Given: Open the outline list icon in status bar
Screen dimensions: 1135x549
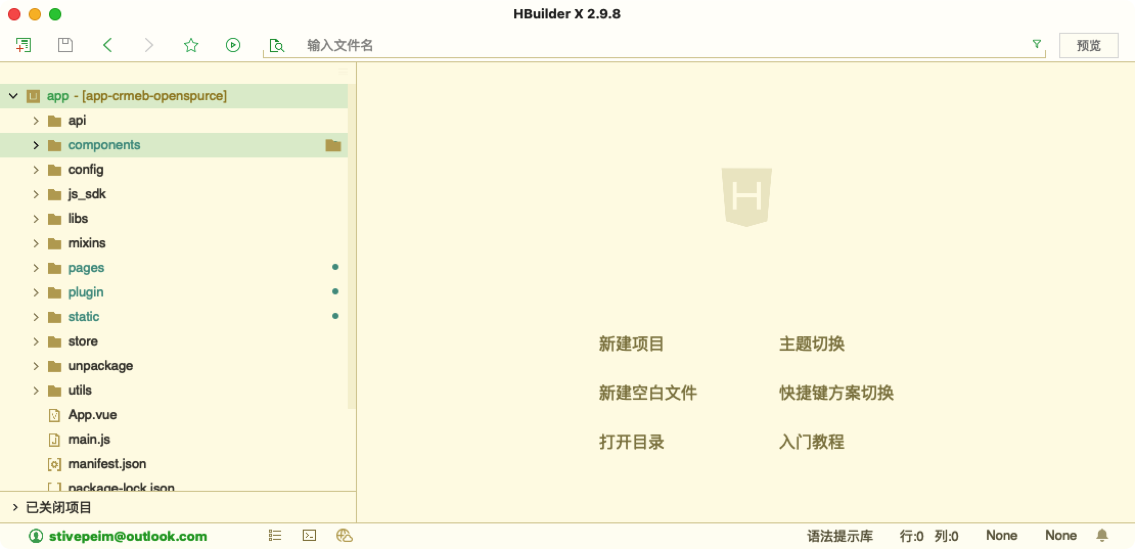Looking at the screenshot, I should click(x=275, y=535).
